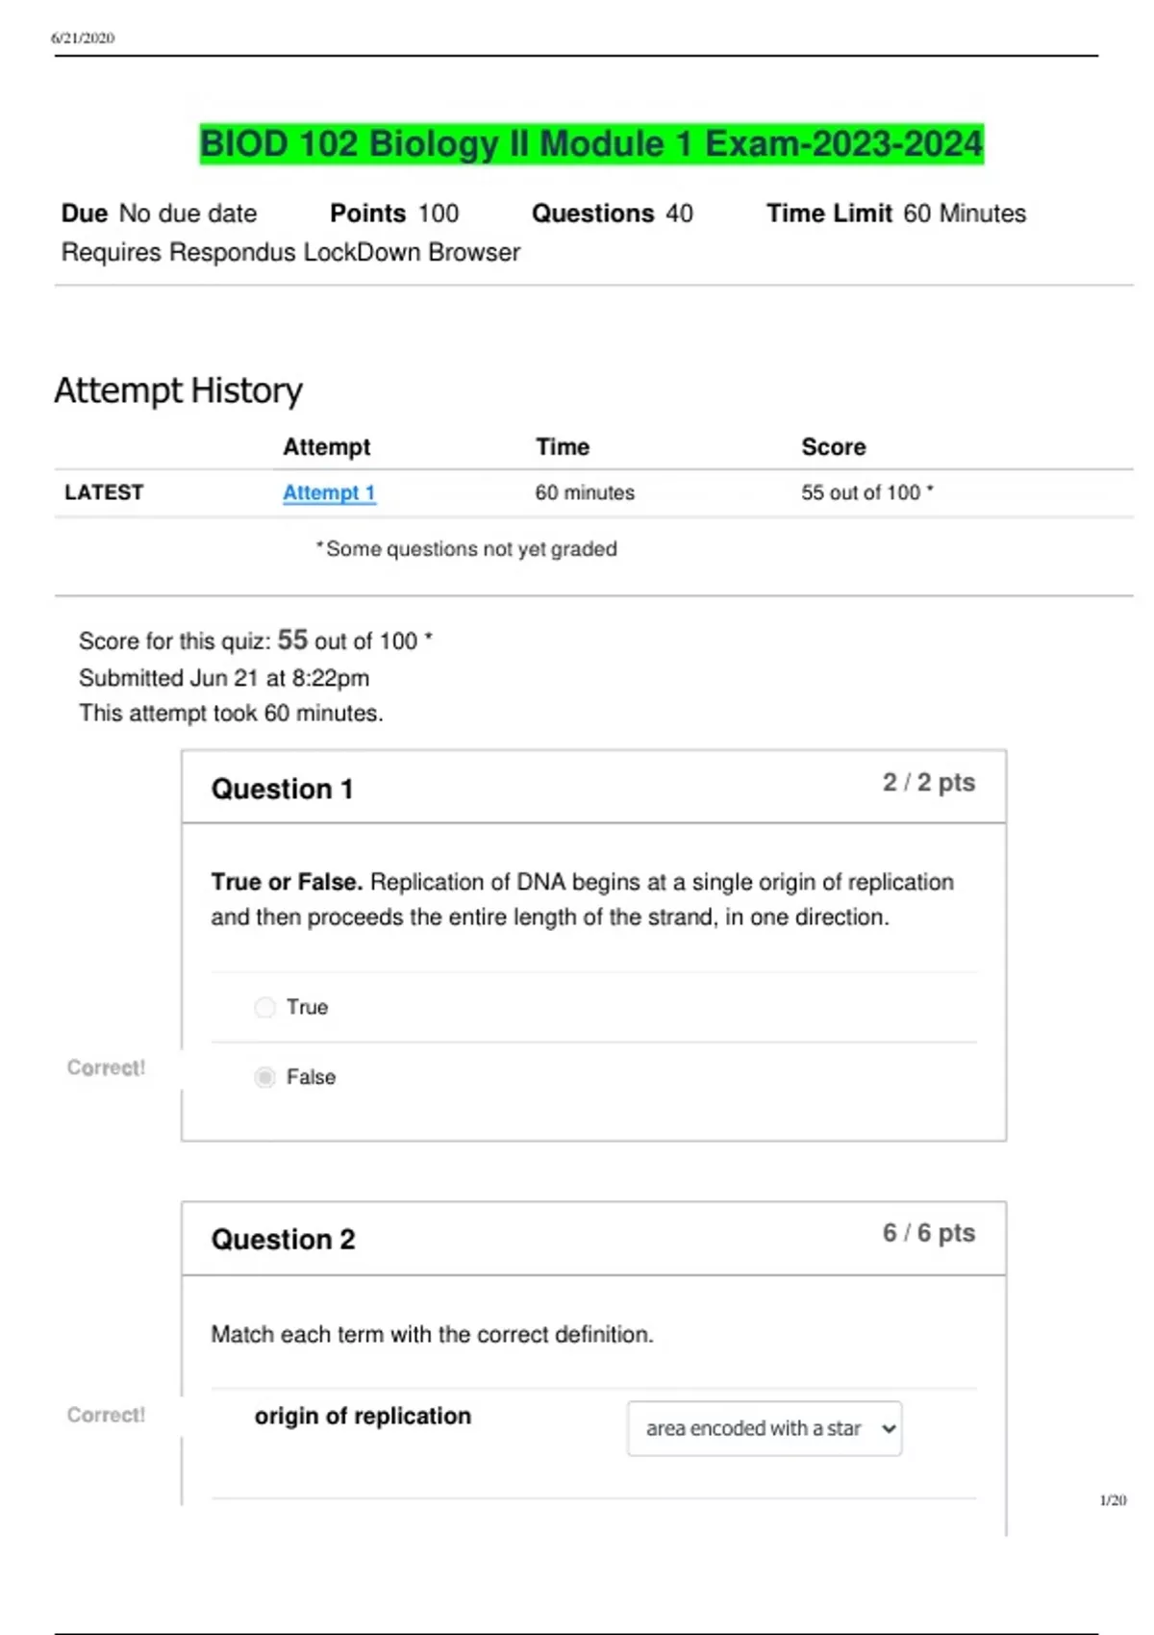Click the 6 / 6 pts label

coord(929,1232)
